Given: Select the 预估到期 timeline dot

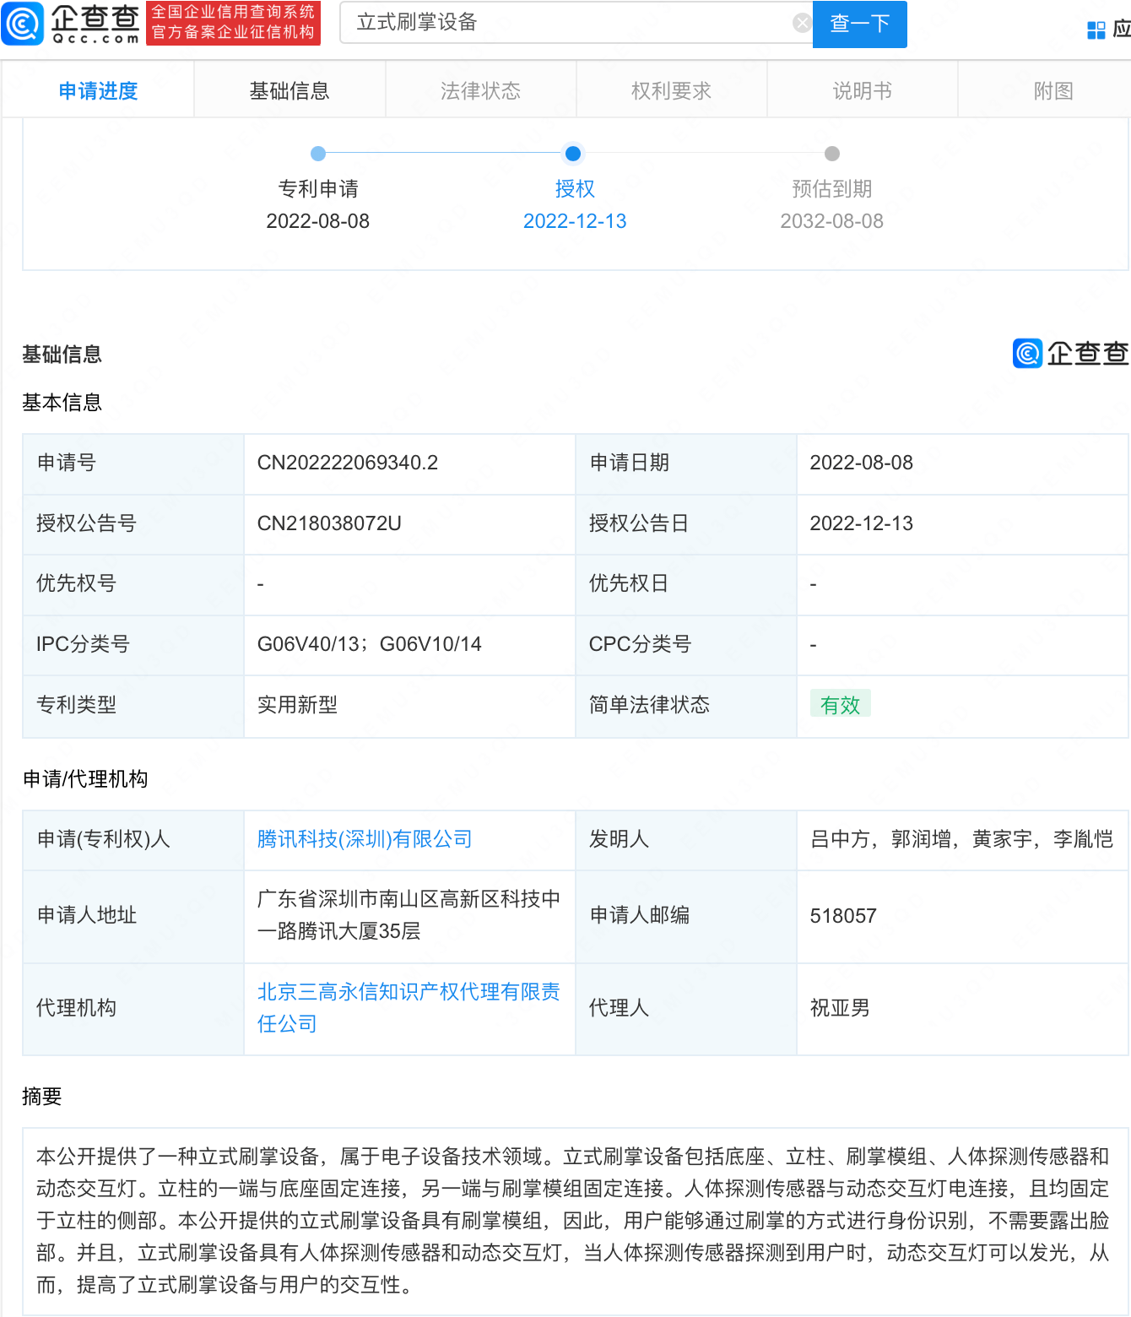Looking at the screenshot, I should (832, 154).
